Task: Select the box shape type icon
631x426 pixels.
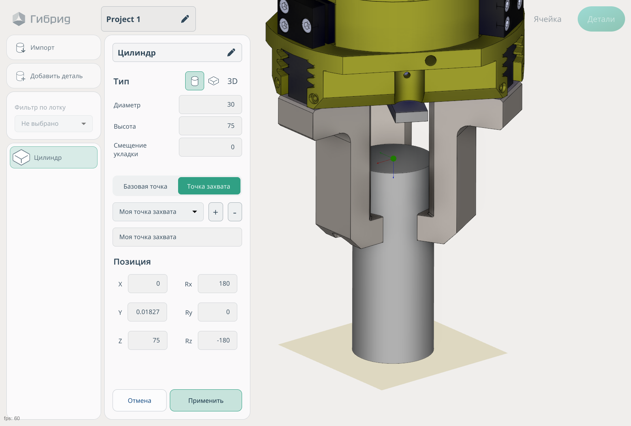Action: tap(214, 81)
